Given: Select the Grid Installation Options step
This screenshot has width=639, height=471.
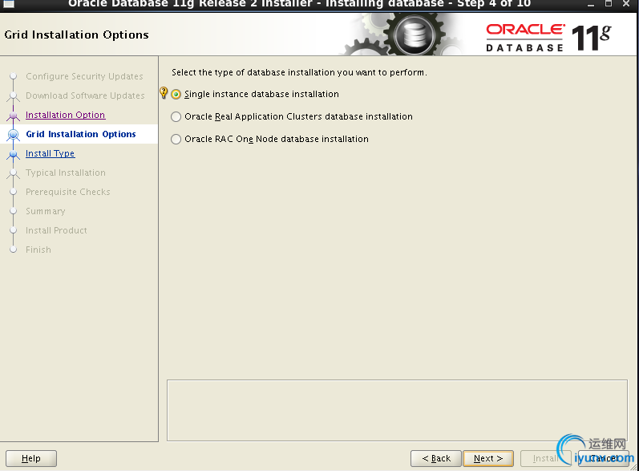Looking at the screenshot, I should click(x=81, y=134).
